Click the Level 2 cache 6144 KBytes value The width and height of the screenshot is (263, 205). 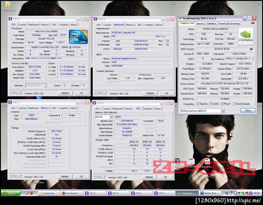click(x=67, y=74)
